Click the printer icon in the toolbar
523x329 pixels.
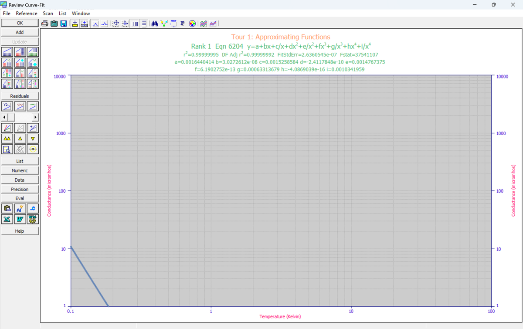tap(45, 23)
